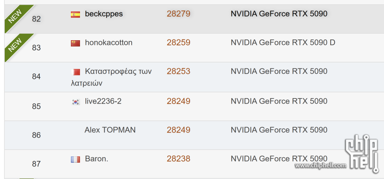Open user profile Alex TOPMAN

(110, 130)
